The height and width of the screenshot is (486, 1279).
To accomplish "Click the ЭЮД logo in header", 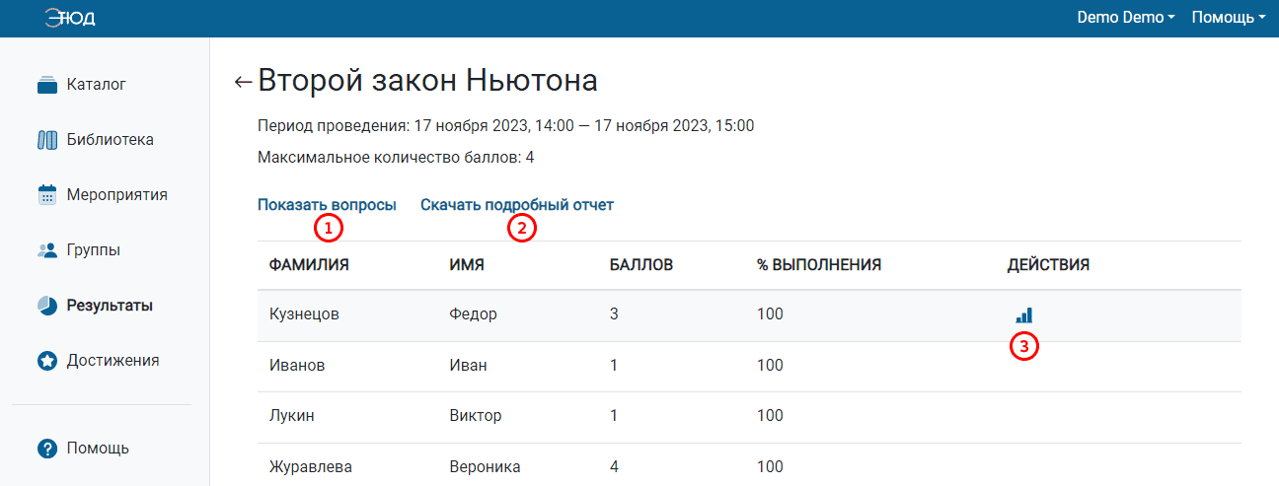I will [70, 18].
